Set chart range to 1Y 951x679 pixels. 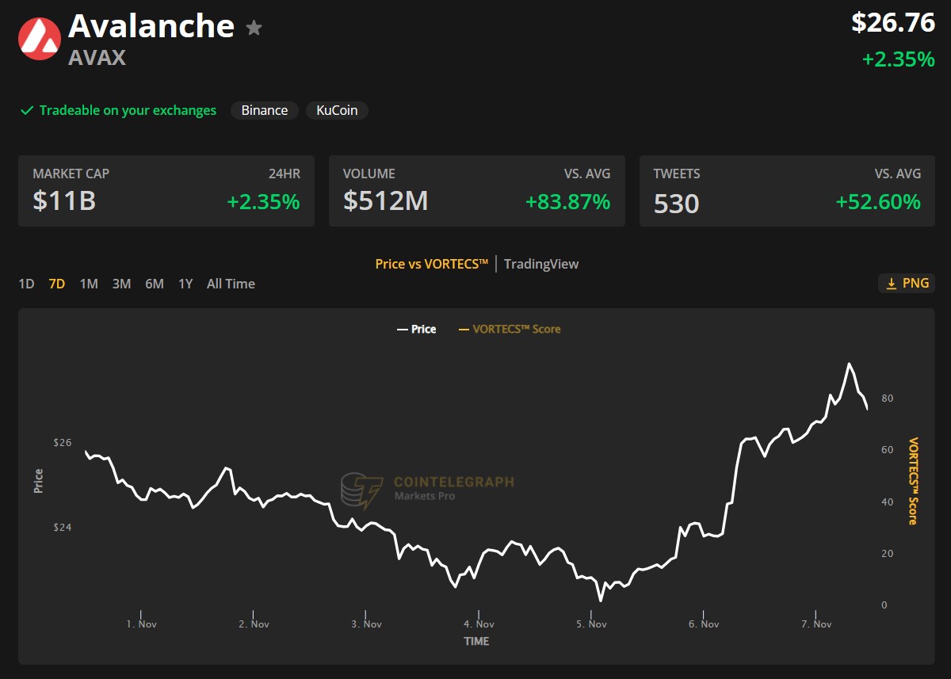click(x=185, y=284)
